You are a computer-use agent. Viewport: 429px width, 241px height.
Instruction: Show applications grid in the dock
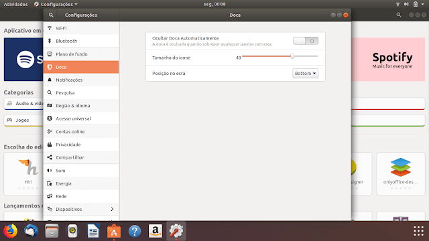coord(418,231)
